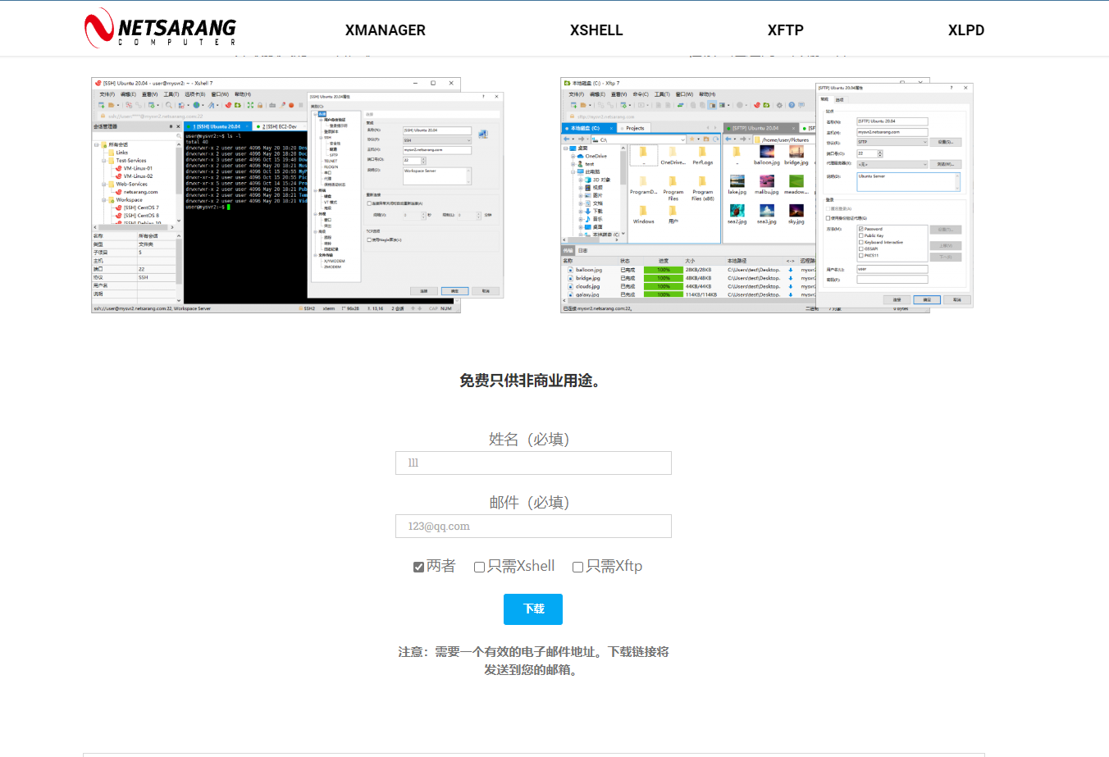
Task: Click the green Xftp launcher icon in Xshell toolbar
Action: tap(238, 104)
